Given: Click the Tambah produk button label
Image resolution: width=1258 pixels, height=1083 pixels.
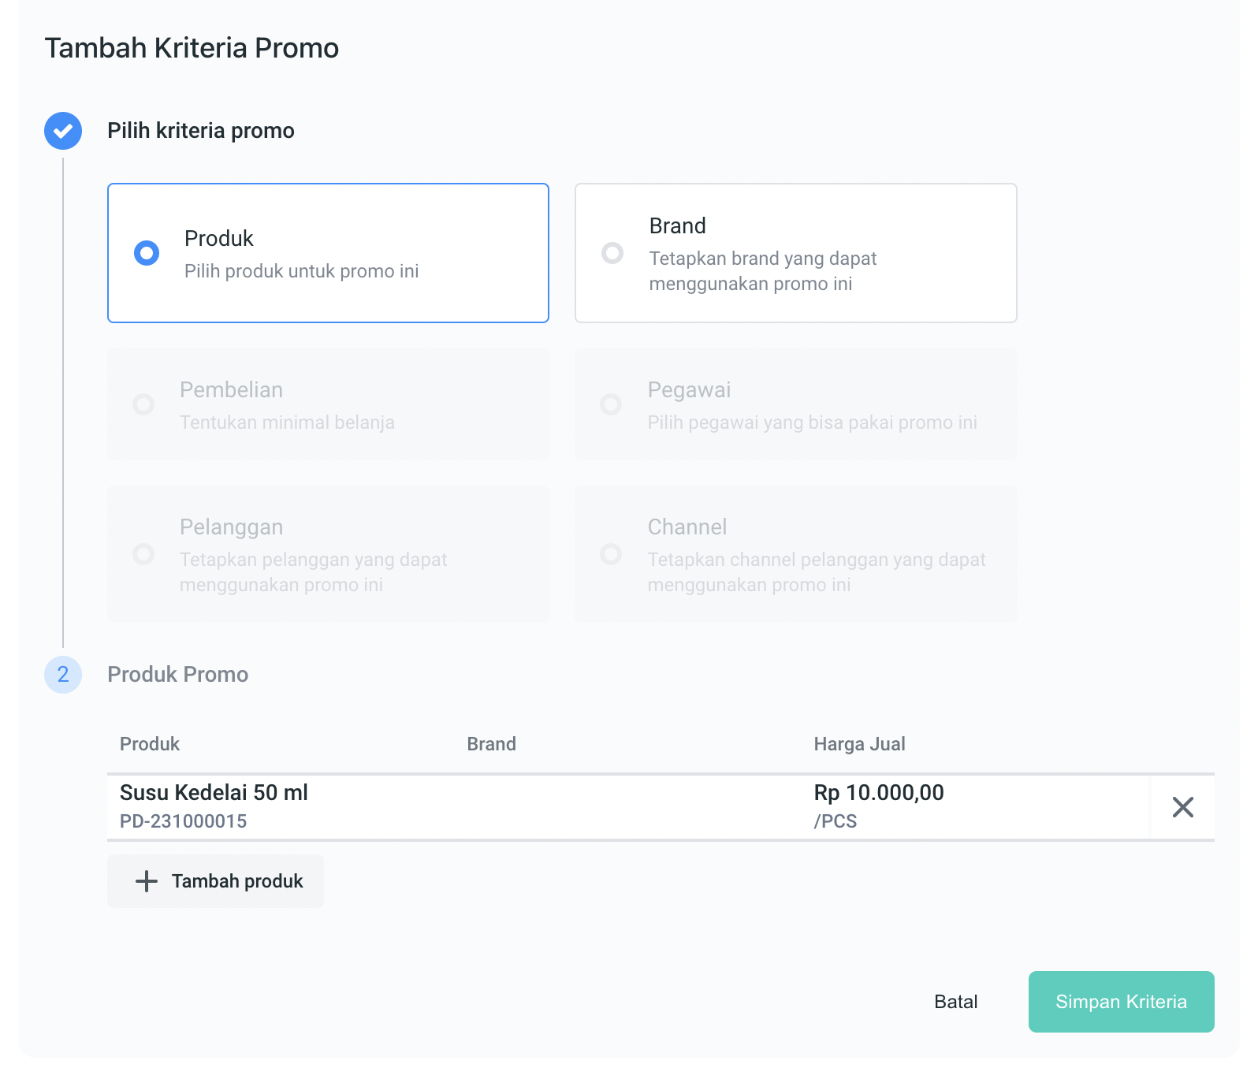Looking at the screenshot, I should point(237,881).
